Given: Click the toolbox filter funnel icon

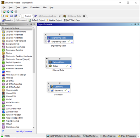Looking at the screenshot, I should (3, 131).
